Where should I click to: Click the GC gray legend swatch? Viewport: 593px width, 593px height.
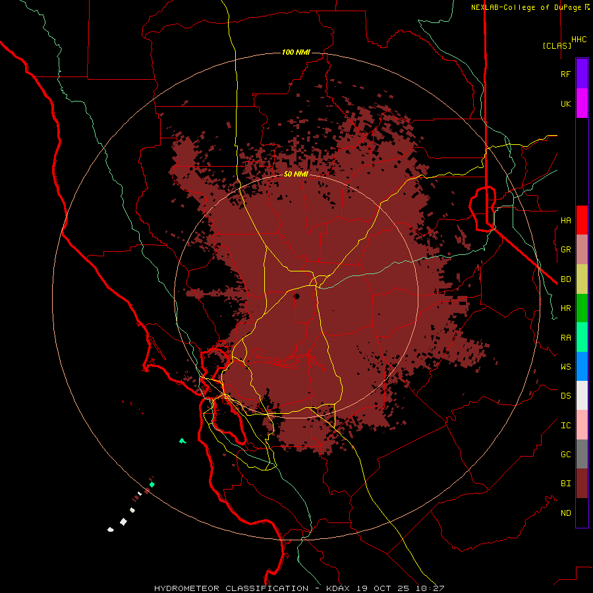click(582, 454)
